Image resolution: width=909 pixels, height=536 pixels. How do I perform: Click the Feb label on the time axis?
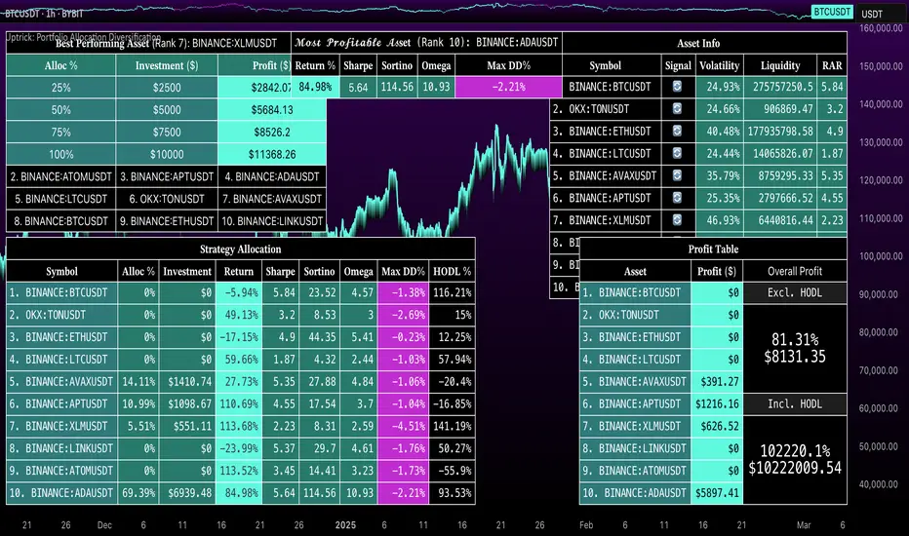pos(586,525)
